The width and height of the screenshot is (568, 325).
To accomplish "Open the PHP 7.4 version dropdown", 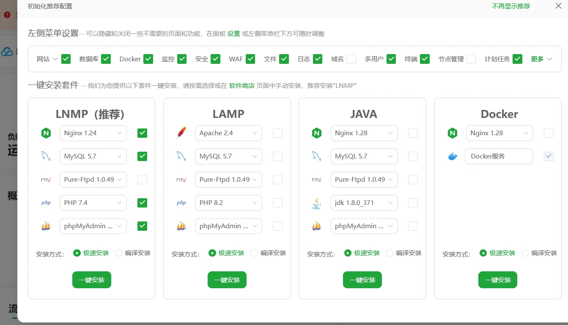I will coord(93,203).
